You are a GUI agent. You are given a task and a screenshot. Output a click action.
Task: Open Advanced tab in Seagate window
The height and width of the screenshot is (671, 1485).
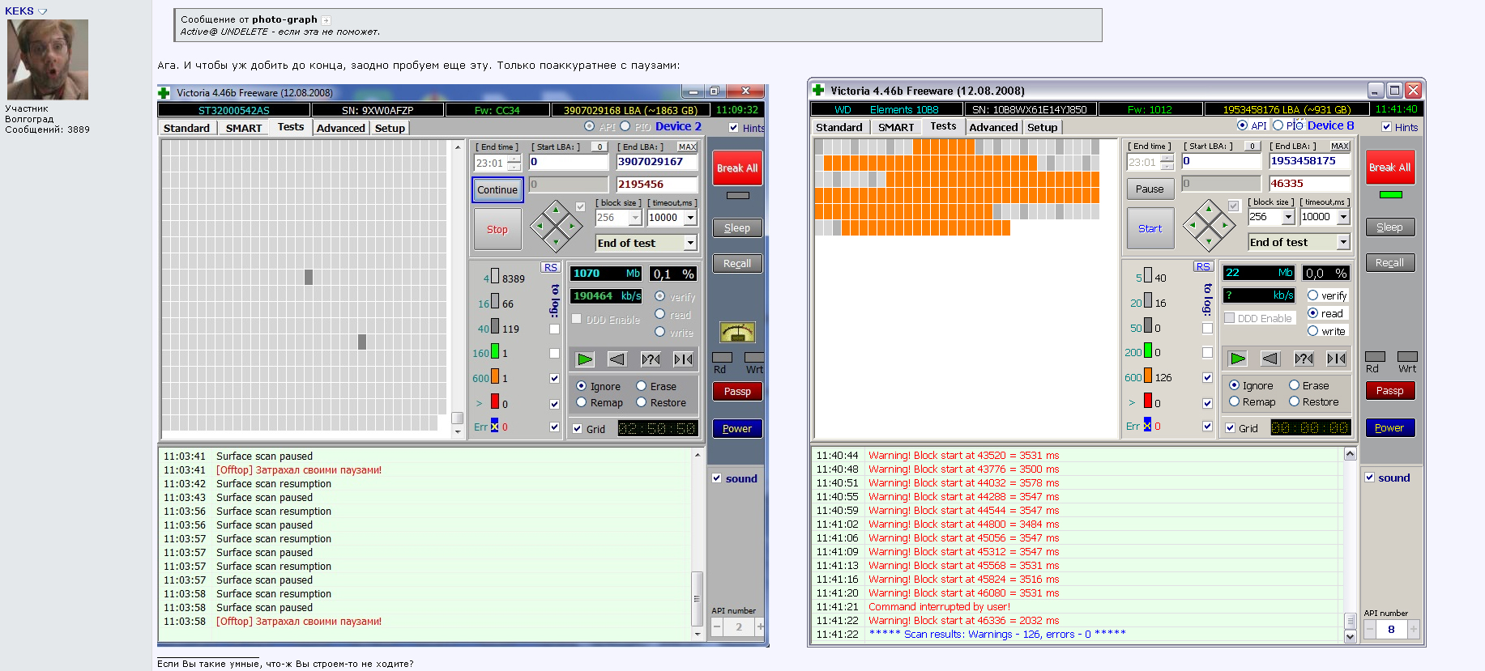pos(340,128)
